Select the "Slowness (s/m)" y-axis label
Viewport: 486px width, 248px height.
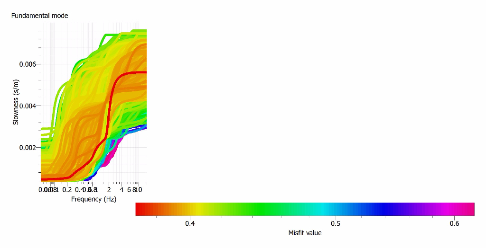16,106
